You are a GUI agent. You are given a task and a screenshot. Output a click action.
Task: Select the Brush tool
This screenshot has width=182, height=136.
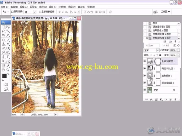click(x=8, y=40)
